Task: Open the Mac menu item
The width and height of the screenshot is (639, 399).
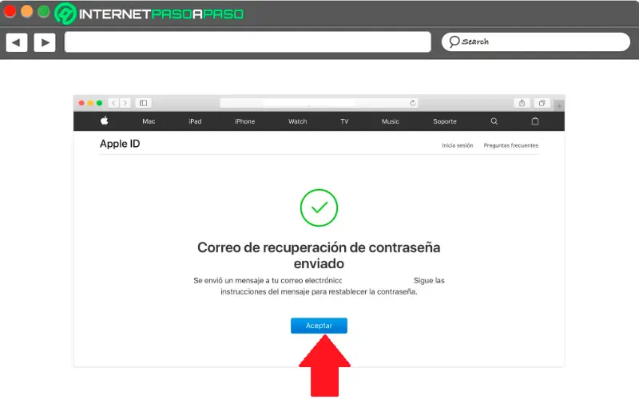Action: (149, 121)
